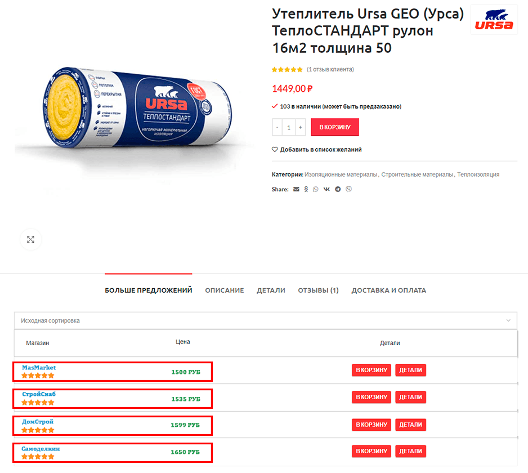
Task: Open fullscreen product image view
Action: click(30, 239)
